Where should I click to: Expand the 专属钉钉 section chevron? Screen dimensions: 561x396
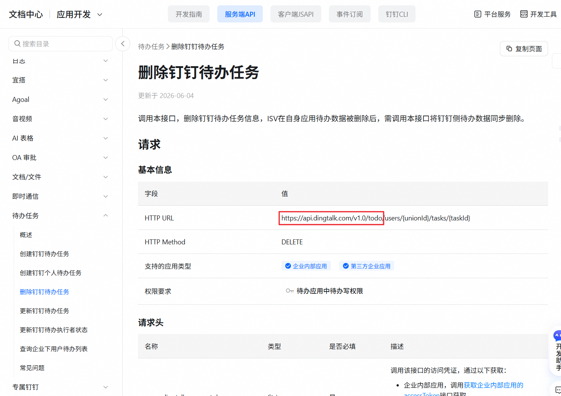(x=106, y=387)
